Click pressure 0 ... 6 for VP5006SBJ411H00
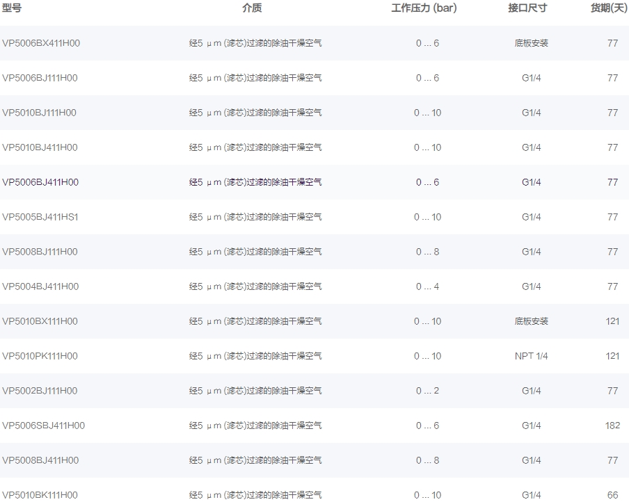This screenshot has height=502, width=629. coord(428,426)
